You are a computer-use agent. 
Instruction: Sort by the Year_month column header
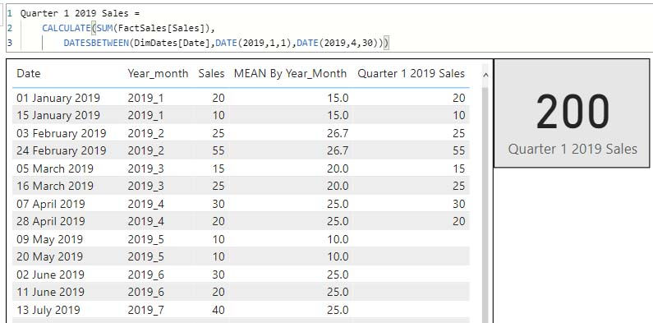click(x=158, y=74)
